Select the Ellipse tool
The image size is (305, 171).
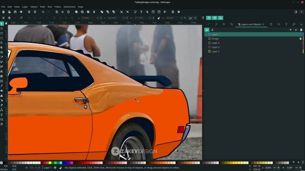(2, 38)
